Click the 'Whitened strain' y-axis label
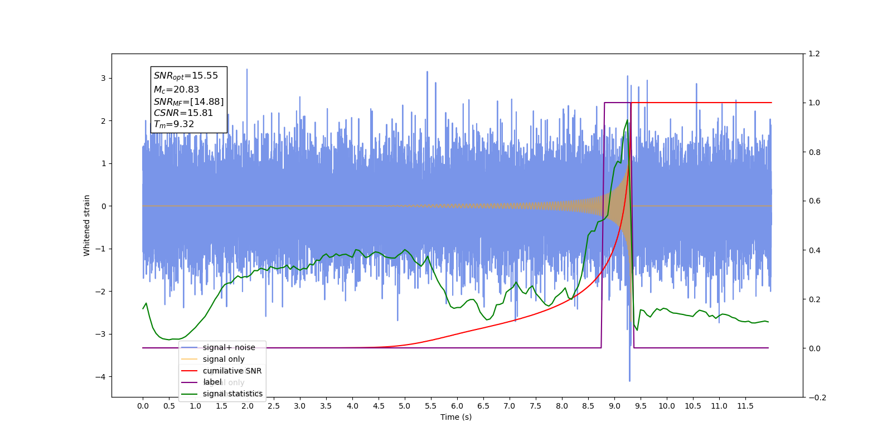 [87, 225]
